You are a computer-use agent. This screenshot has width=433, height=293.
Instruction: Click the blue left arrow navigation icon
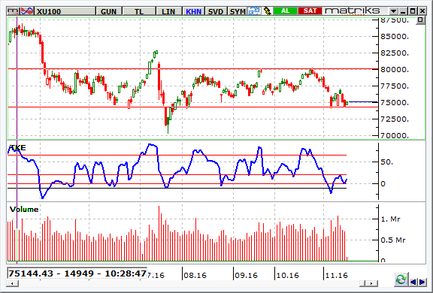(x=413, y=282)
